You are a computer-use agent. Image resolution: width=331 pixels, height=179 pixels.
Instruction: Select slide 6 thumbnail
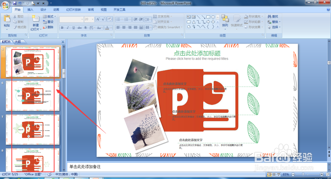32,96
